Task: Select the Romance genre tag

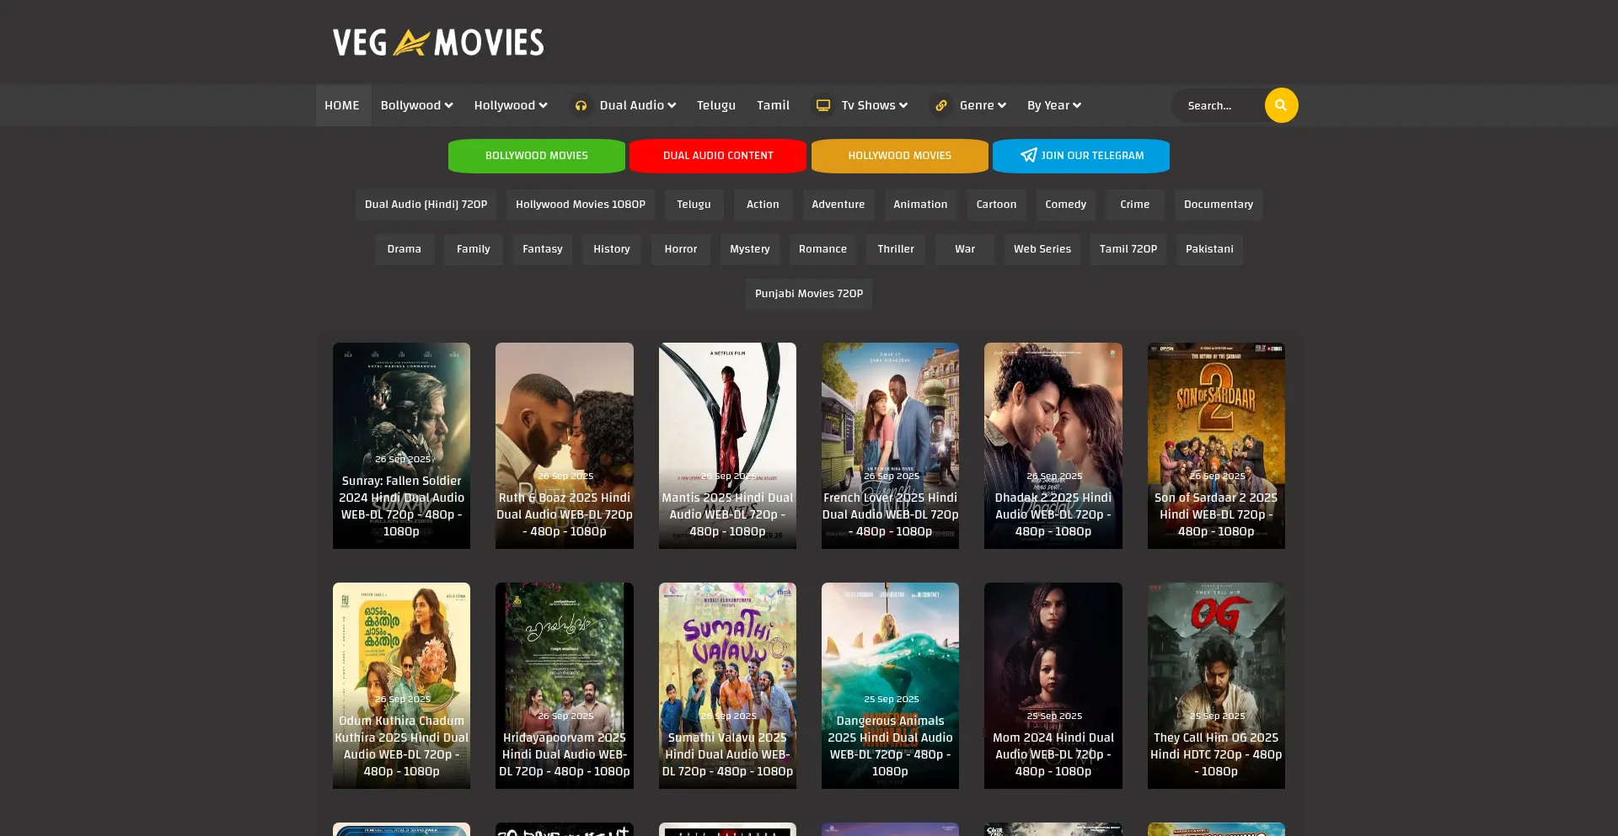Action: pyautogui.click(x=823, y=249)
